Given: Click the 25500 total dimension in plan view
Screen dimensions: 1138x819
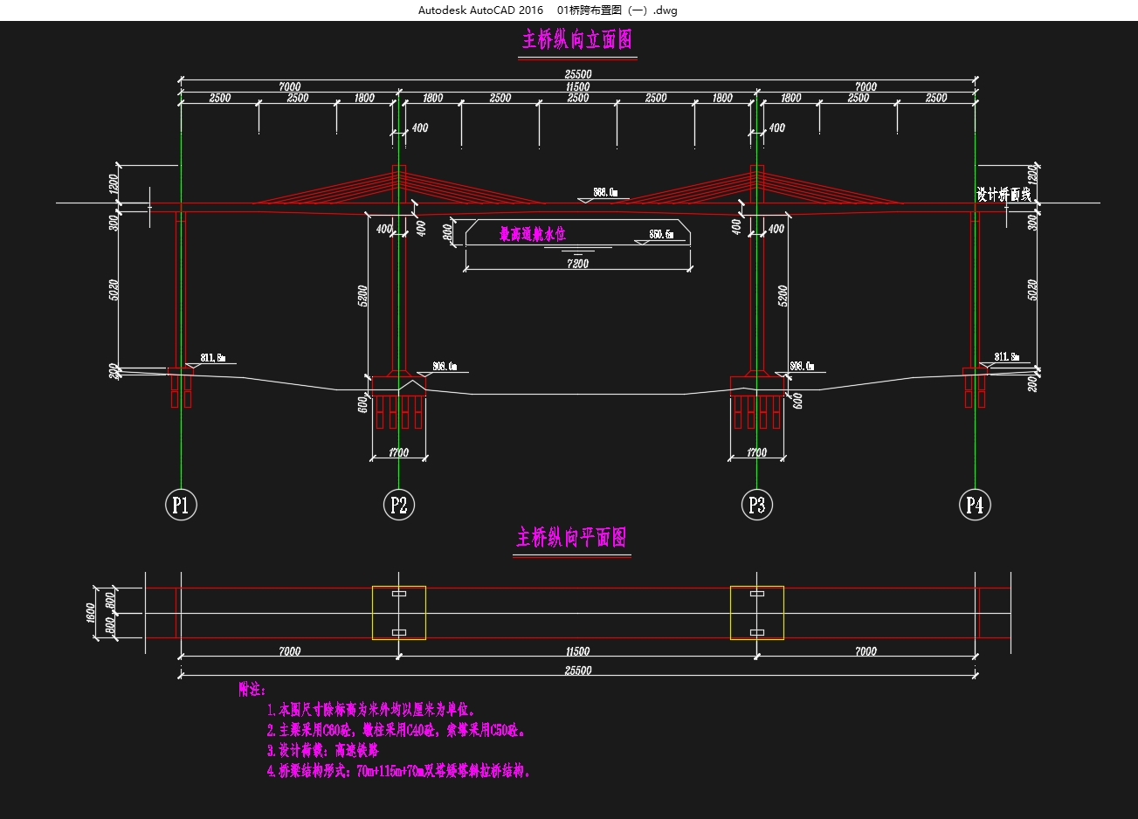Looking at the screenshot, I should 577,671.
